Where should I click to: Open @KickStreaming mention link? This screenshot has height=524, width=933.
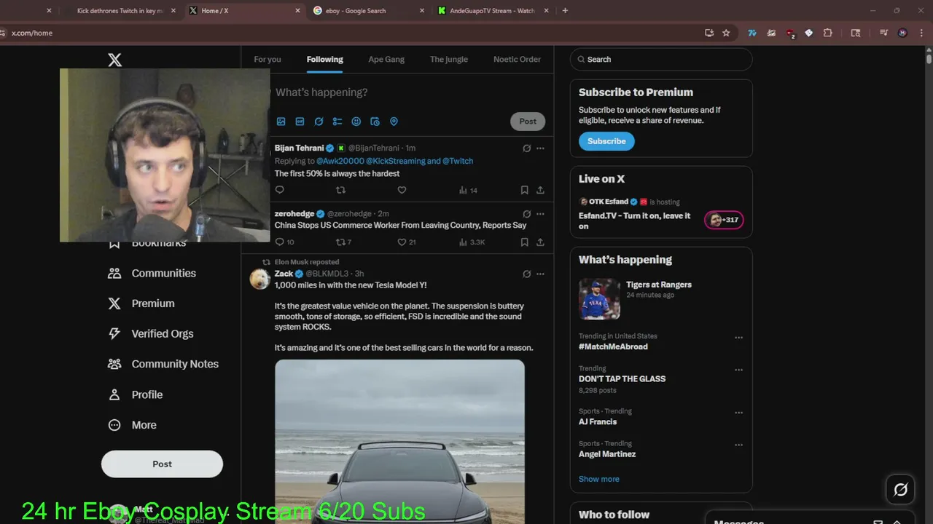pyautogui.click(x=395, y=161)
